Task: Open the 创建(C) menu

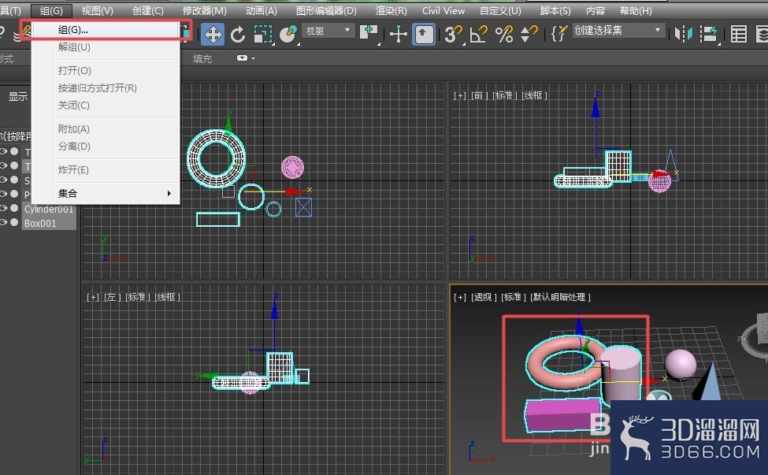Action: click(147, 11)
